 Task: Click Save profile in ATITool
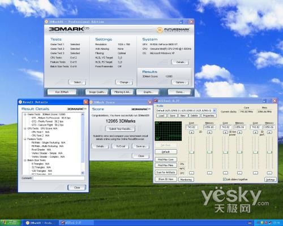(x=172, y=116)
